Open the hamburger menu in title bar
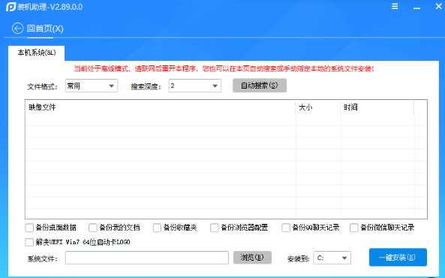The height and width of the screenshot is (278, 445). [x=395, y=6]
